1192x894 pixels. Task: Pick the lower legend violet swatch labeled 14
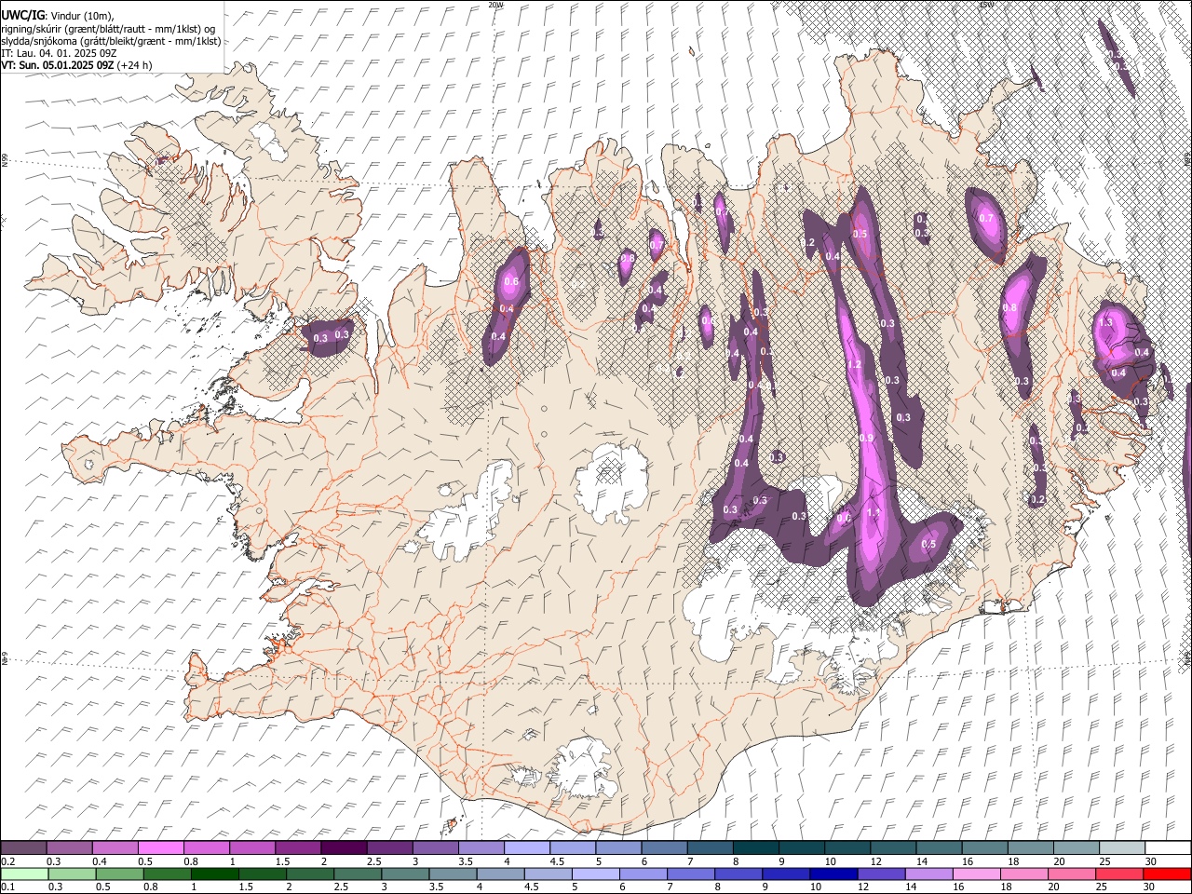928,874
